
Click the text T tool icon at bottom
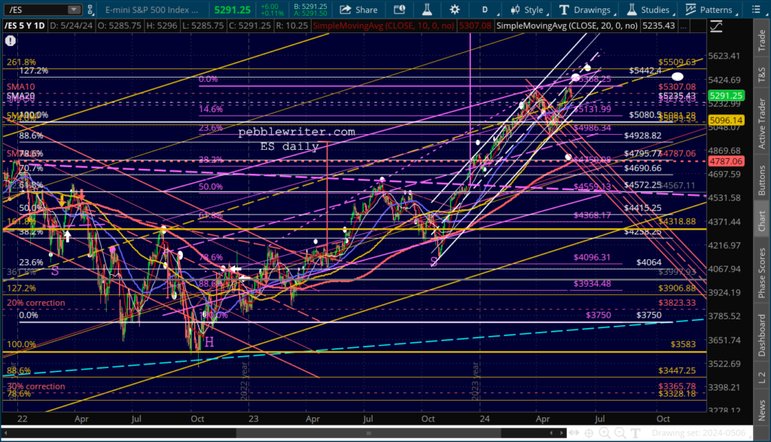click(x=635, y=433)
